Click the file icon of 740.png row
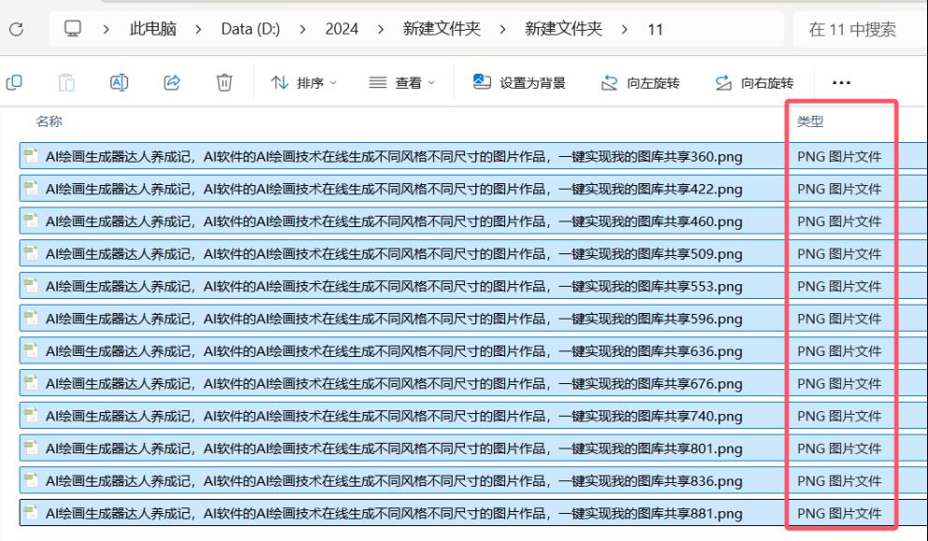Image resolution: width=928 pixels, height=541 pixels. (31, 416)
